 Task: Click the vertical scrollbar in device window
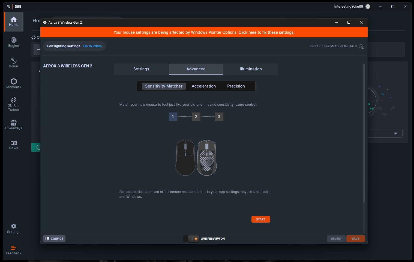click(x=364, y=133)
